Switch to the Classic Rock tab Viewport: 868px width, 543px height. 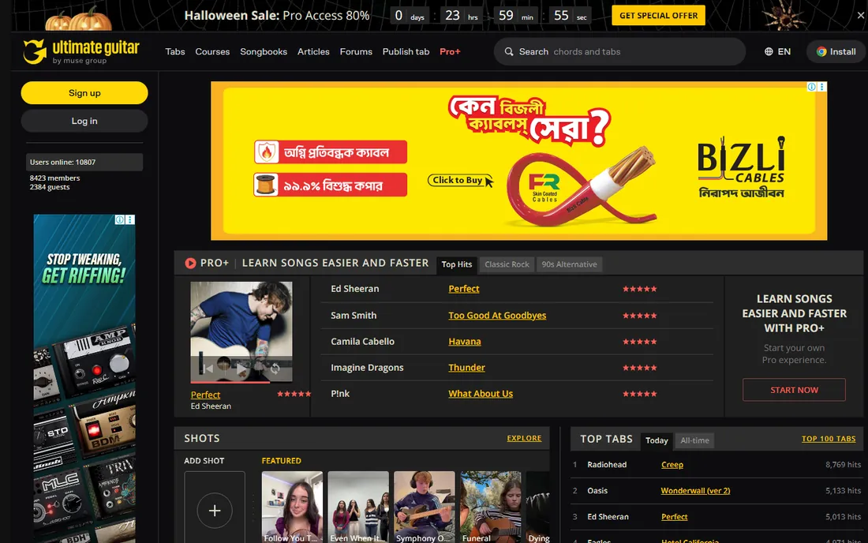tap(507, 264)
